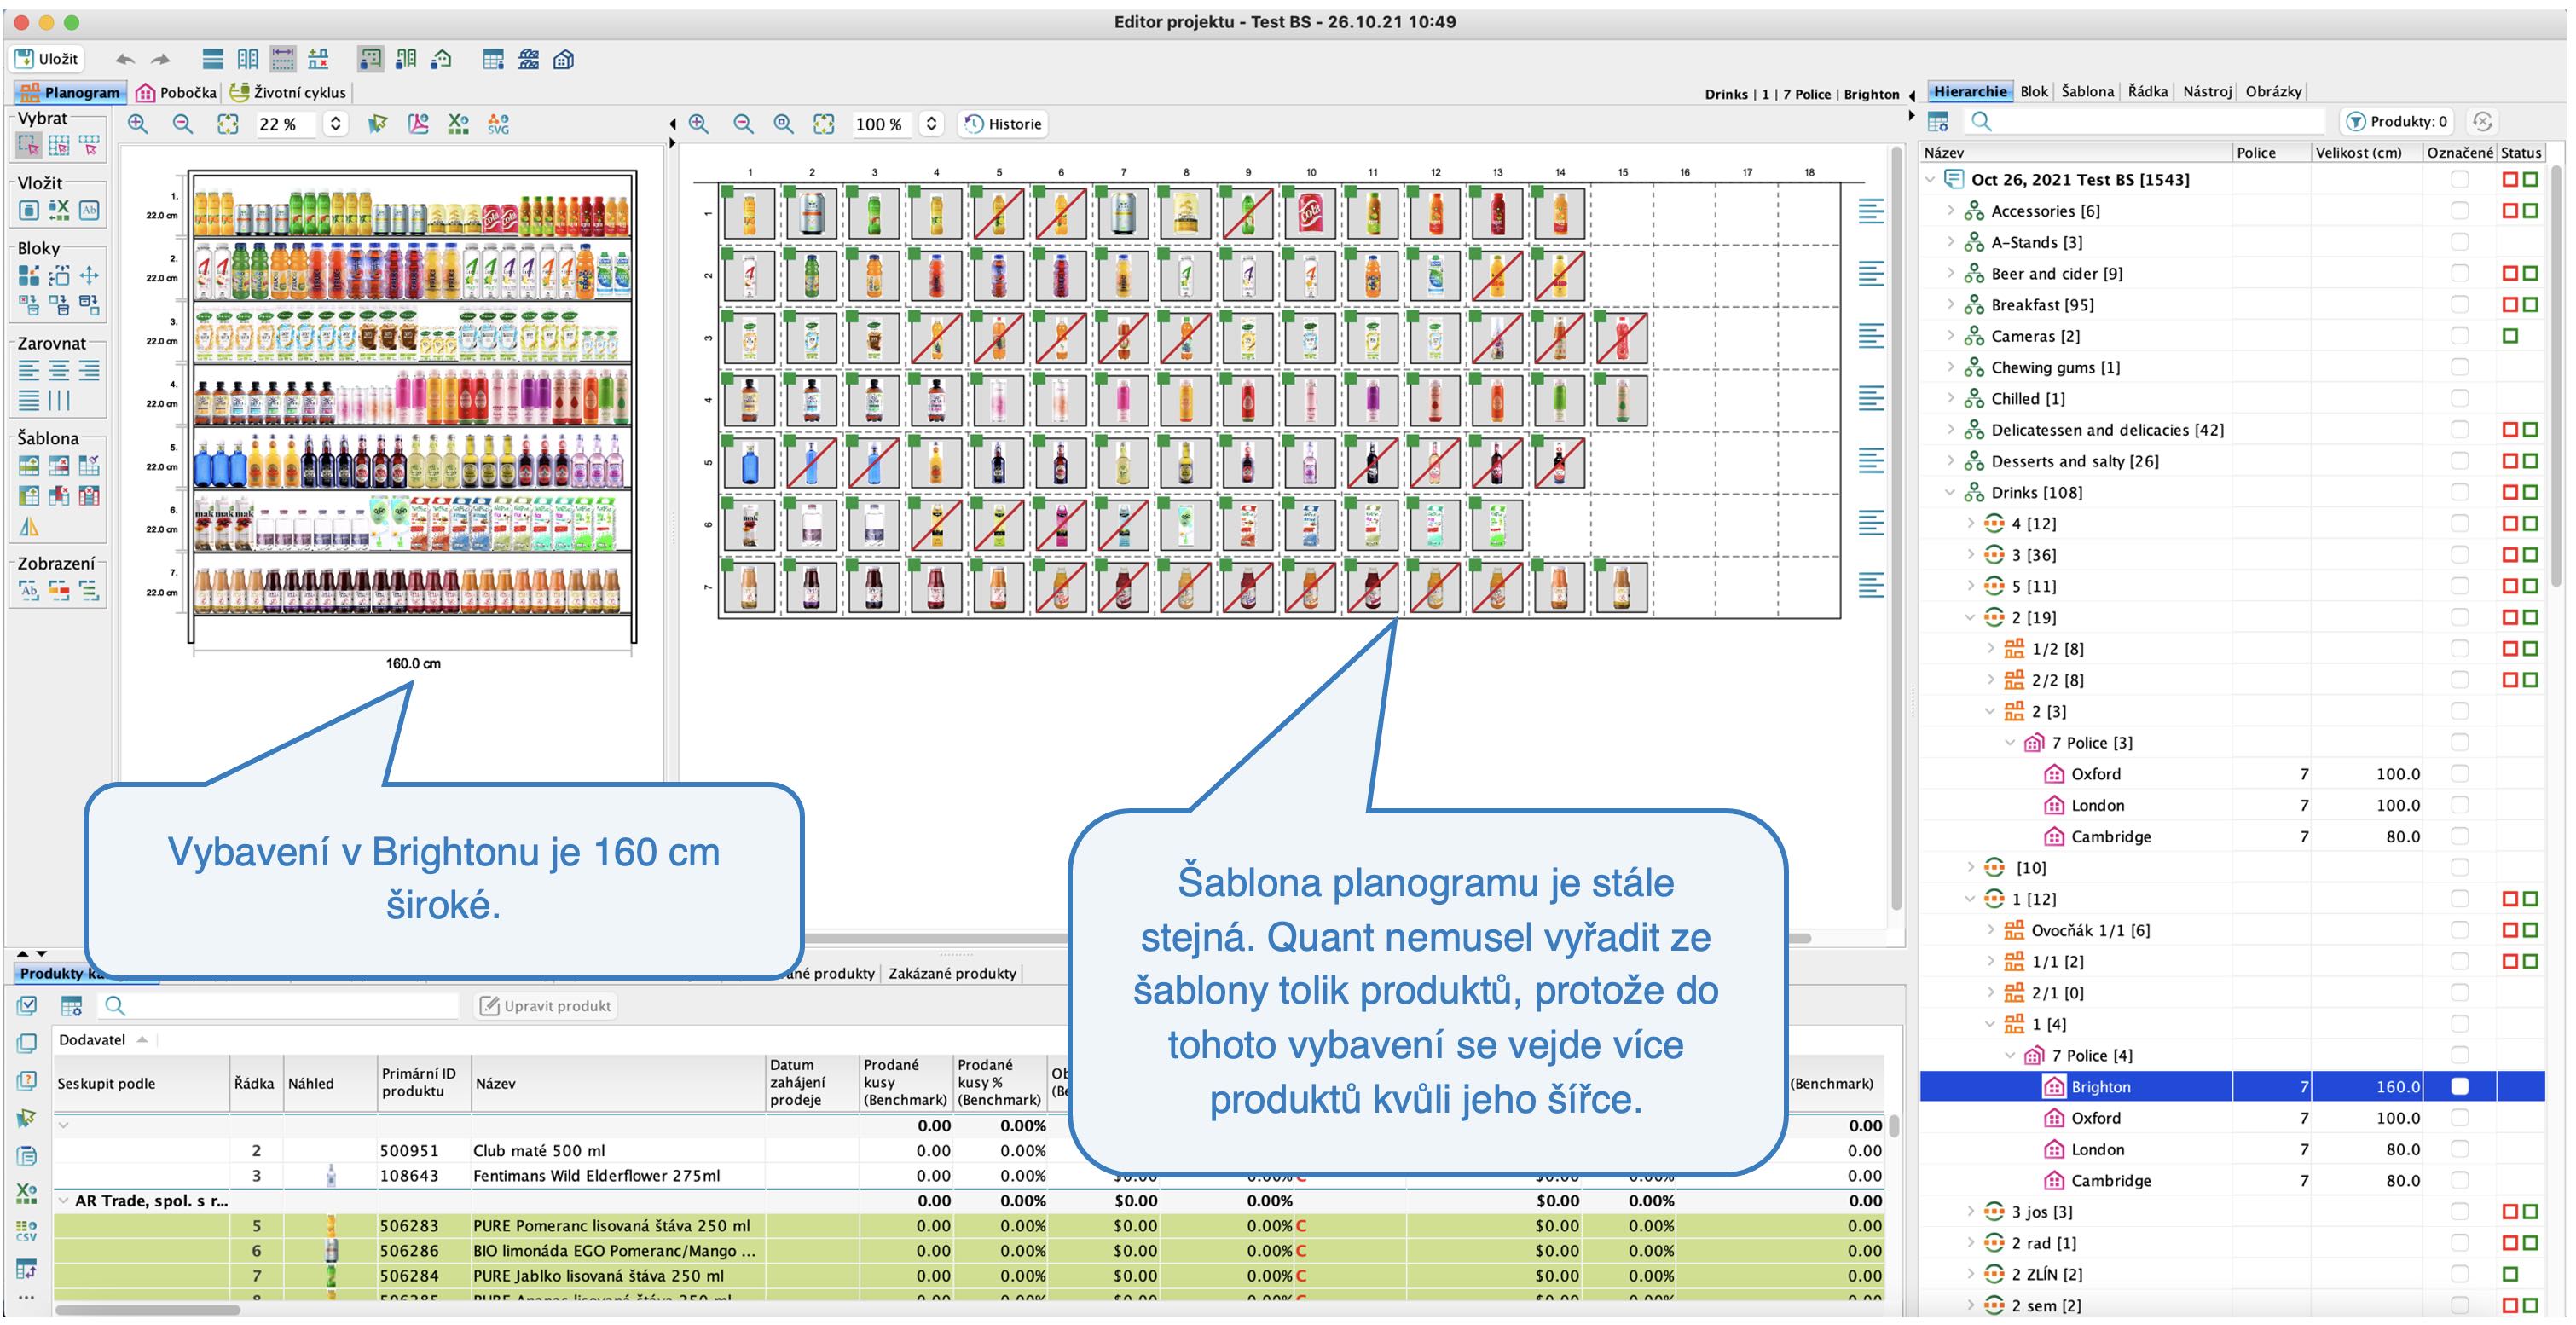Viewport: 2576px width, 1325px height.
Task: Zoom in the left planogram preview
Action: [x=138, y=124]
